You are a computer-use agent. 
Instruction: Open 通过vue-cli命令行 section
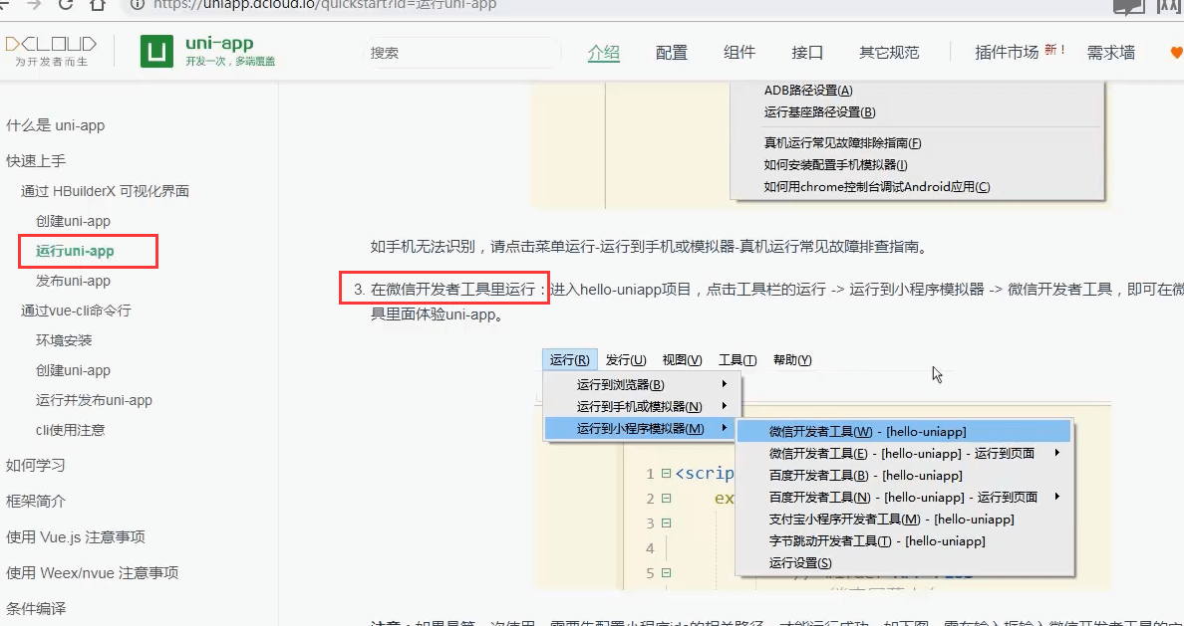76,311
